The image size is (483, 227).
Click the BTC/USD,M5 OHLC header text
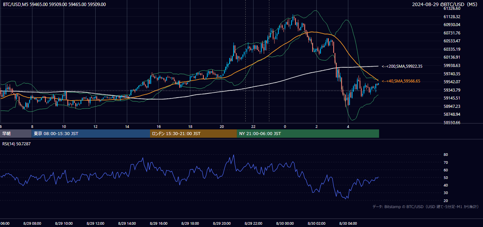[x=54, y=5]
